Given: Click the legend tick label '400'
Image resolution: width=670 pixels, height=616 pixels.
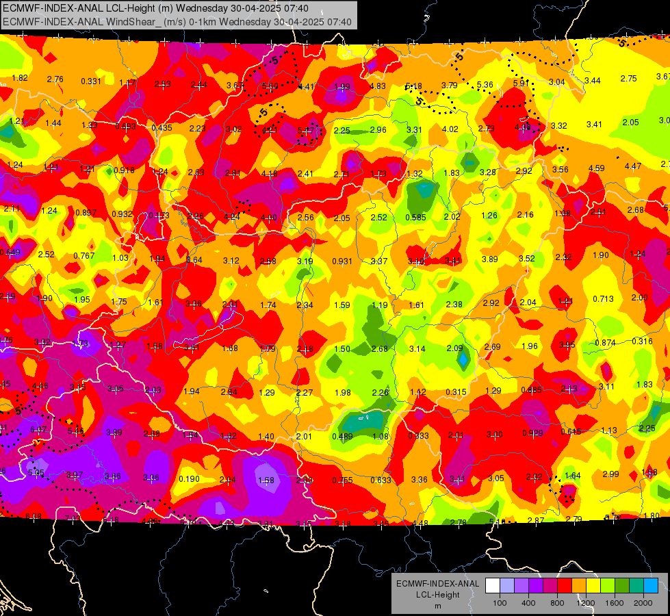Looking at the screenshot, I should 528,603.
